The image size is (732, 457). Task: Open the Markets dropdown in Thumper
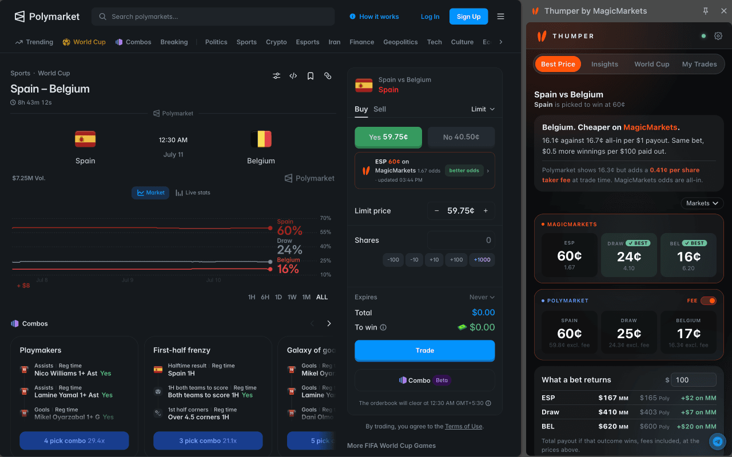702,203
